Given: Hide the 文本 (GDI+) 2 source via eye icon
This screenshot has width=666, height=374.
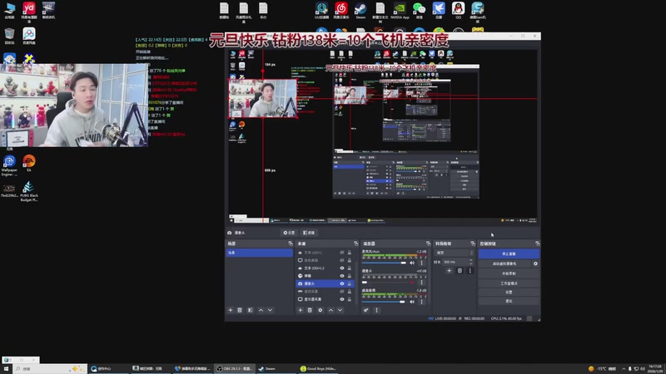Looking at the screenshot, I should tap(342, 268).
